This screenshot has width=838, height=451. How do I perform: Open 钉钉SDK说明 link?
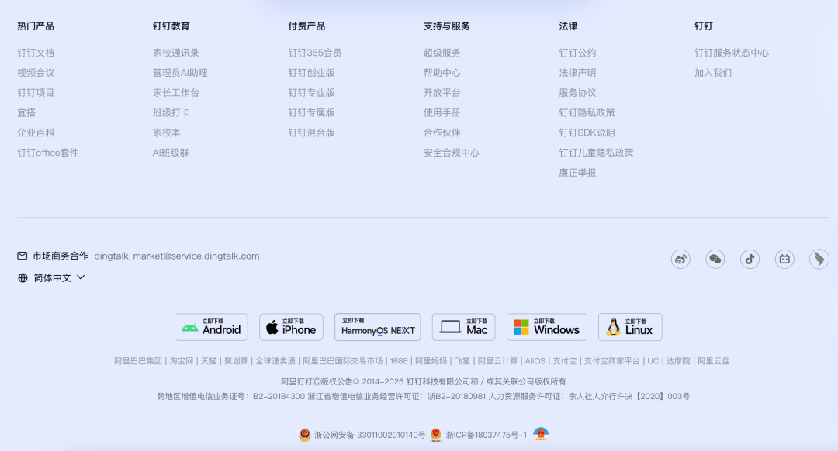coord(587,133)
